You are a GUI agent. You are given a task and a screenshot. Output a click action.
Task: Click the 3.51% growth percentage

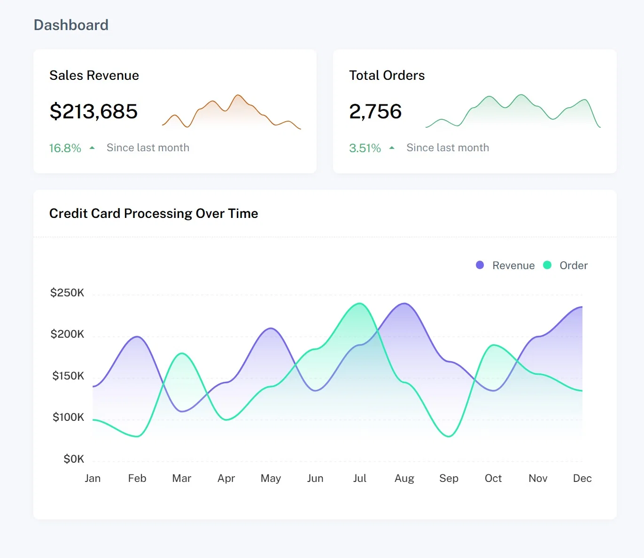pyautogui.click(x=365, y=148)
